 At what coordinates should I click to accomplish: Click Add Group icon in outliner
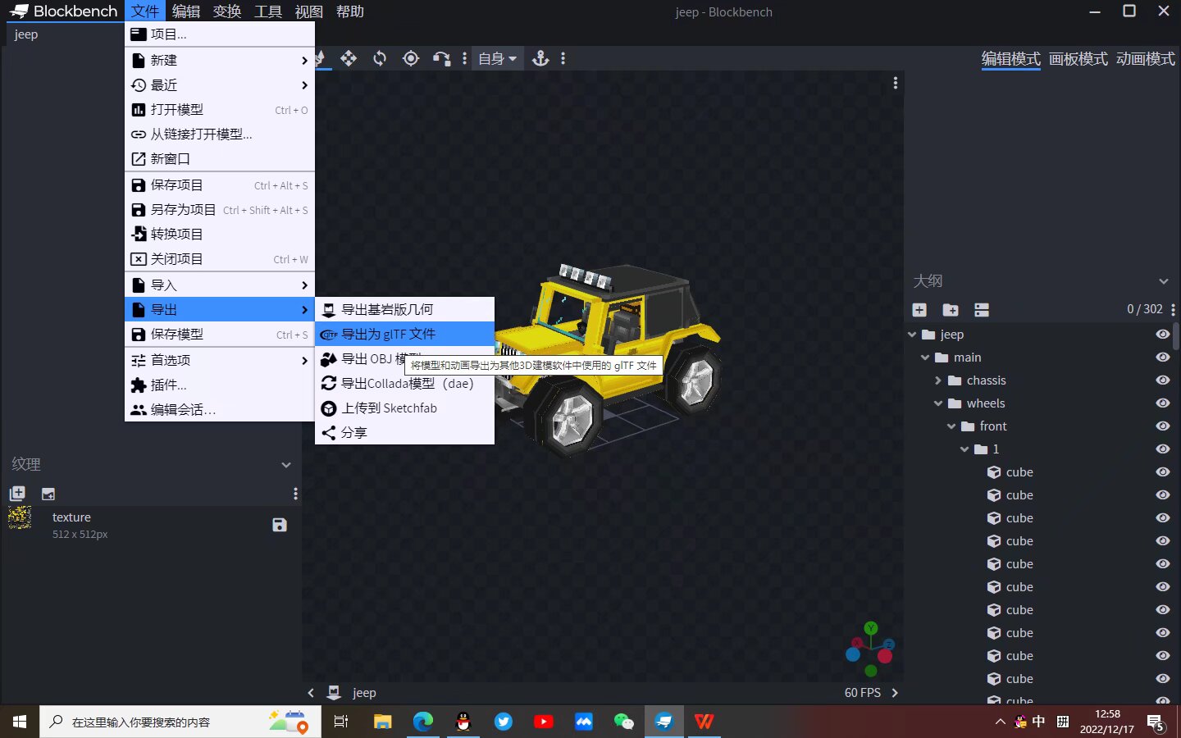click(x=951, y=310)
